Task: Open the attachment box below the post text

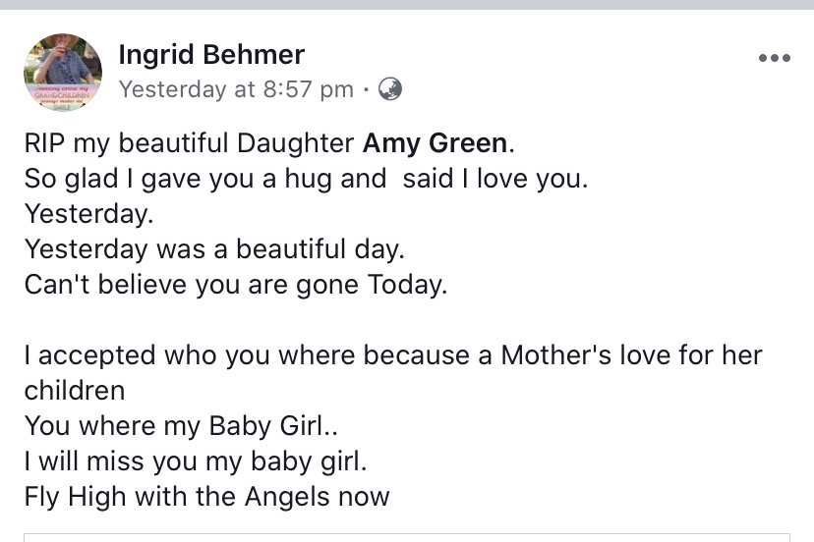Action: [x=407, y=537]
